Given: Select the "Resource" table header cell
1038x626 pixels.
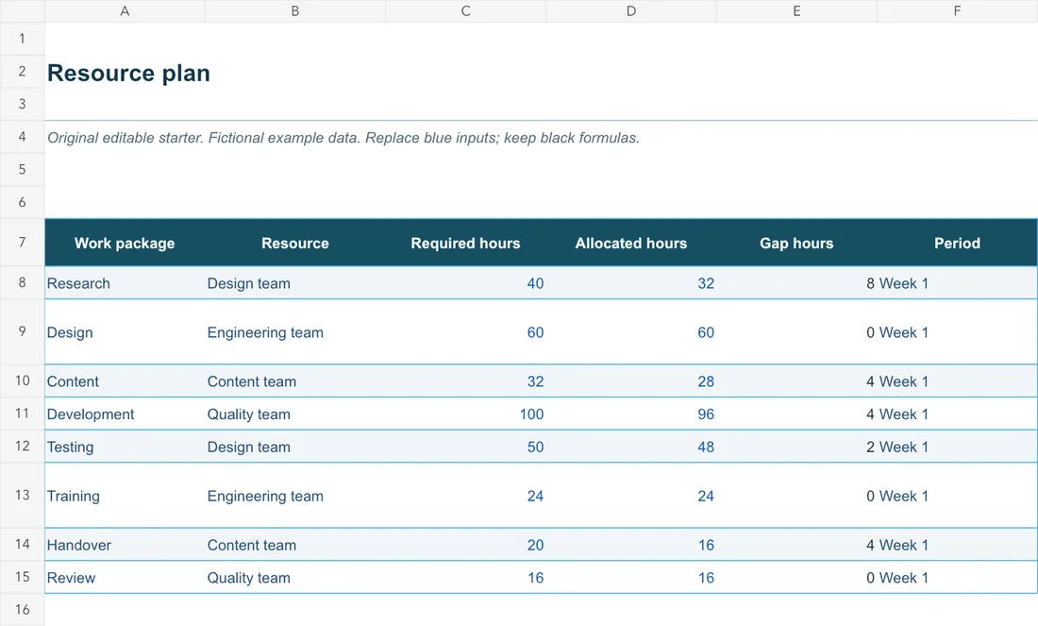Looking at the screenshot, I should tap(295, 243).
